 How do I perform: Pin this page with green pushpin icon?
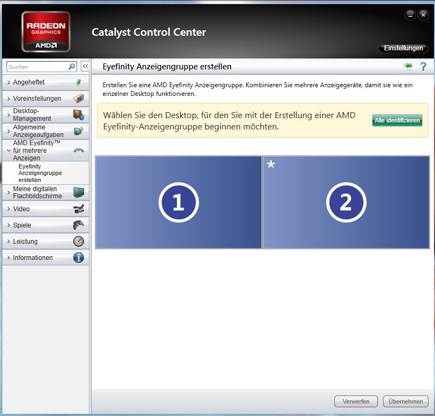(x=408, y=66)
